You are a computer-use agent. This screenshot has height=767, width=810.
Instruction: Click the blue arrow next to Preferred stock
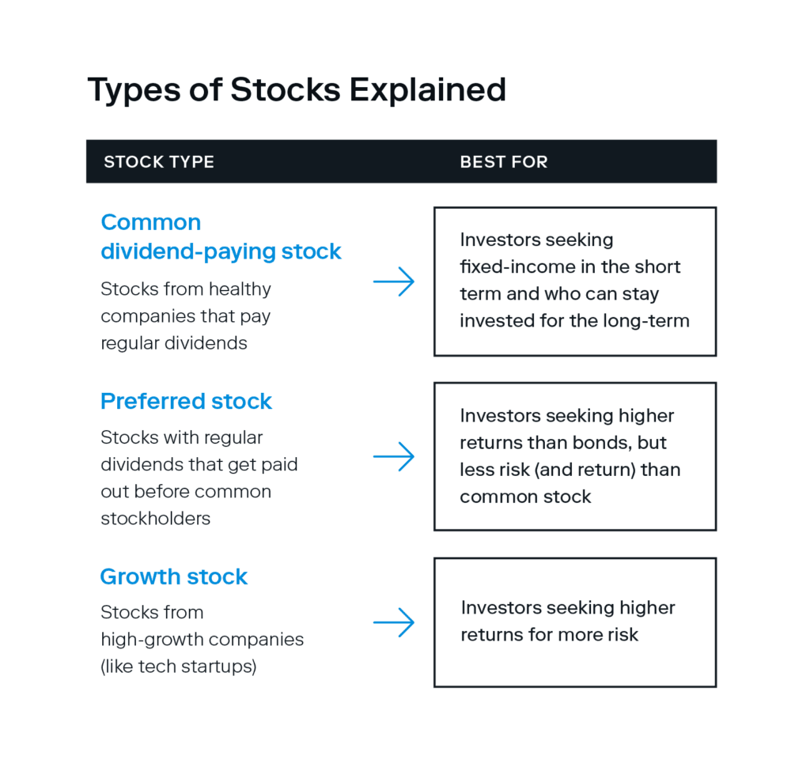(x=394, y=456)
